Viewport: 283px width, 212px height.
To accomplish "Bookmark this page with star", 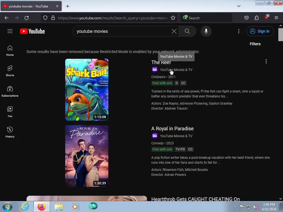I will 173,18.
